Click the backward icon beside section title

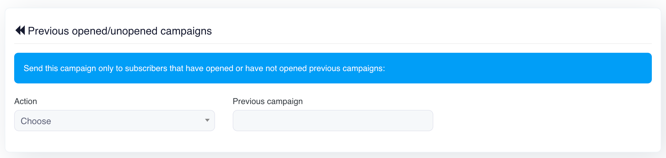(20, 30)
